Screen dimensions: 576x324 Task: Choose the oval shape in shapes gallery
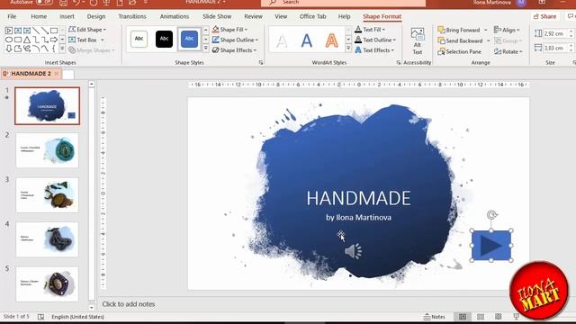pyautogui.click(x=9, y=40)
